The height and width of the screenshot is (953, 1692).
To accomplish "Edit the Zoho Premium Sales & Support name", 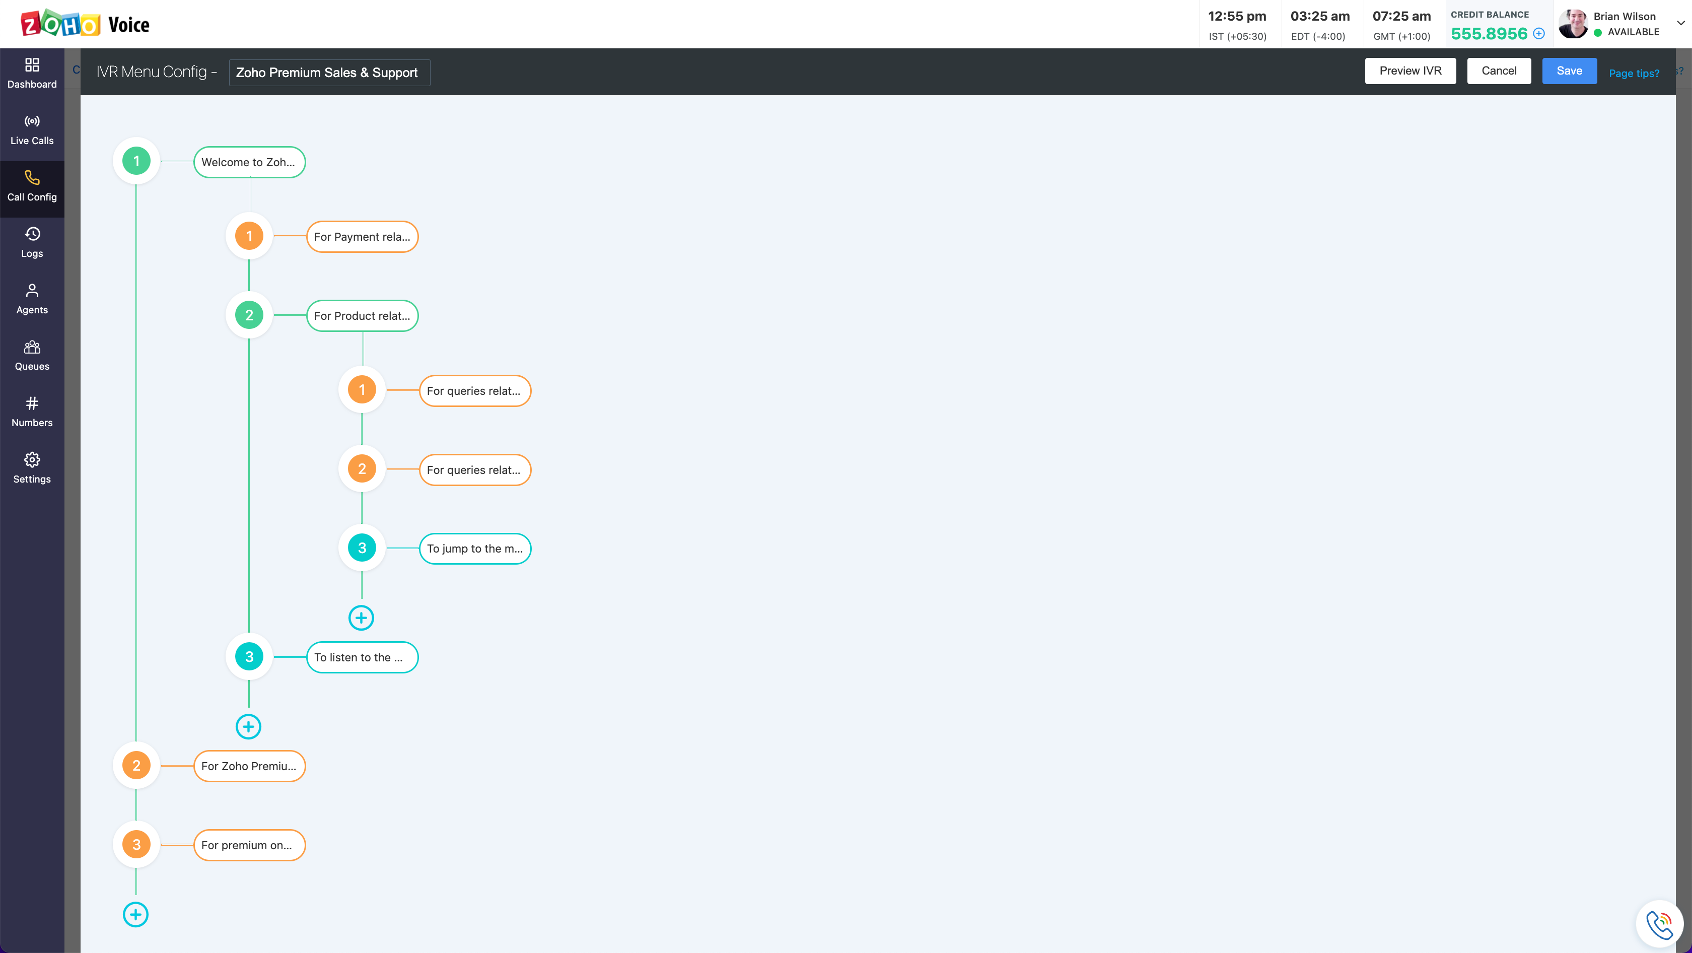I will tap(328, 72).
